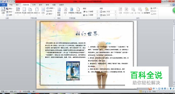Viewport: 175px width, 94px height.
Task: Click the vertical scrollbar down arrow
Action: pyautogui.click(x=174, y=83)
